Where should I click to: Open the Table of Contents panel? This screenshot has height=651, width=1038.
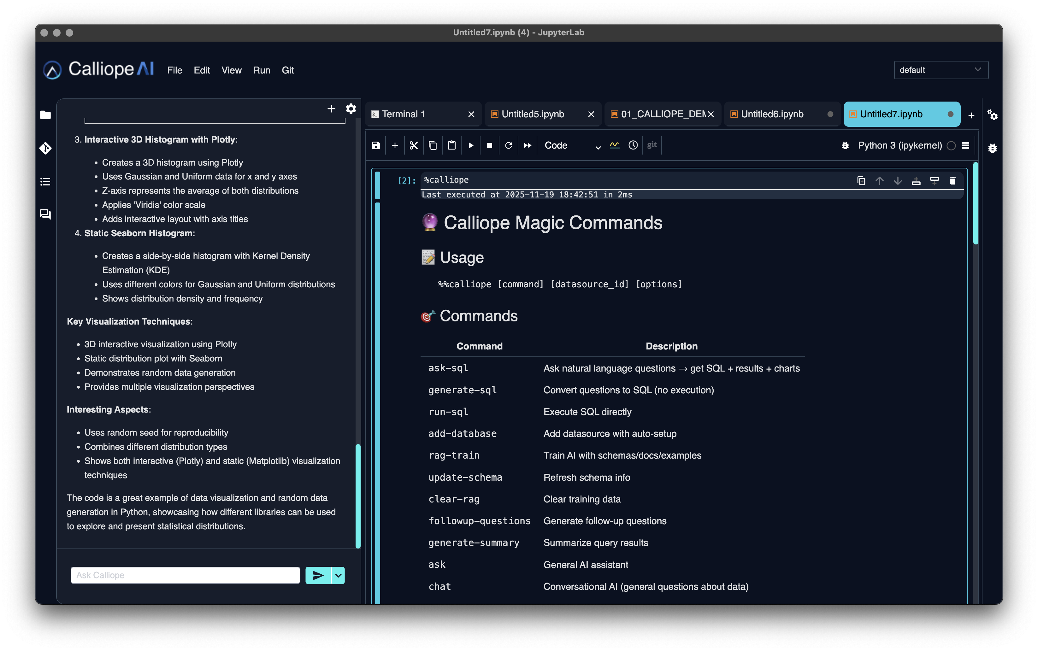pos(45,181)
